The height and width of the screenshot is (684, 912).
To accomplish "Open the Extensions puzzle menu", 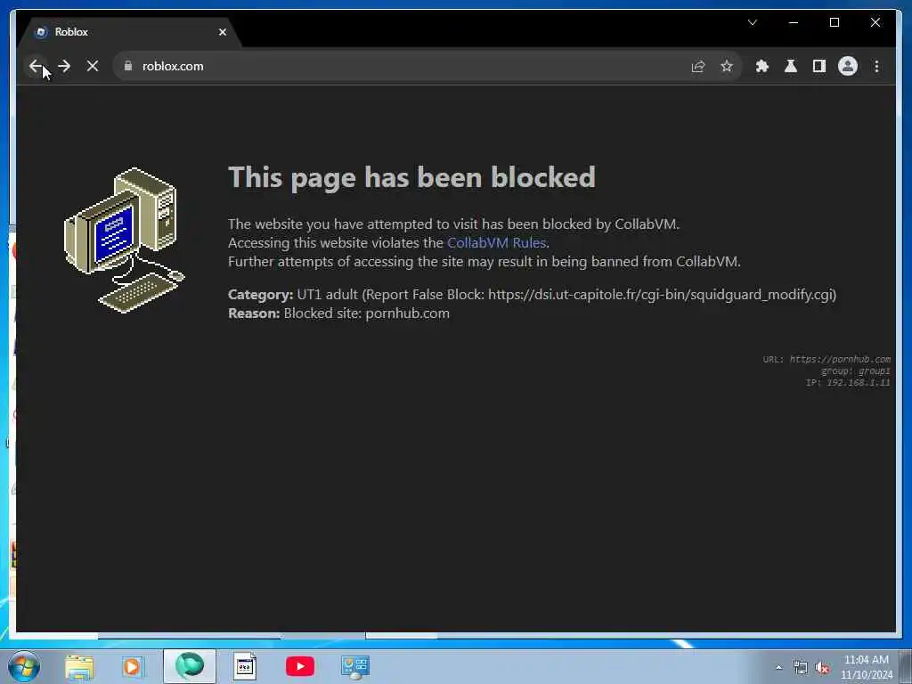I will [762, 66].
